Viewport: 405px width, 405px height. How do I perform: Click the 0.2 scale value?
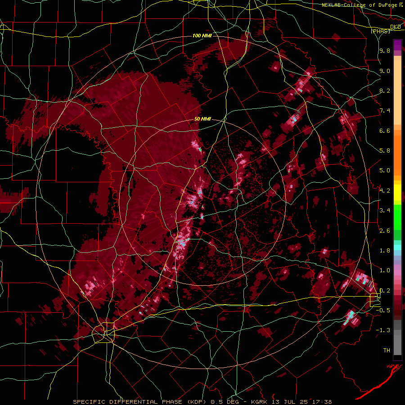pos(385,291)
